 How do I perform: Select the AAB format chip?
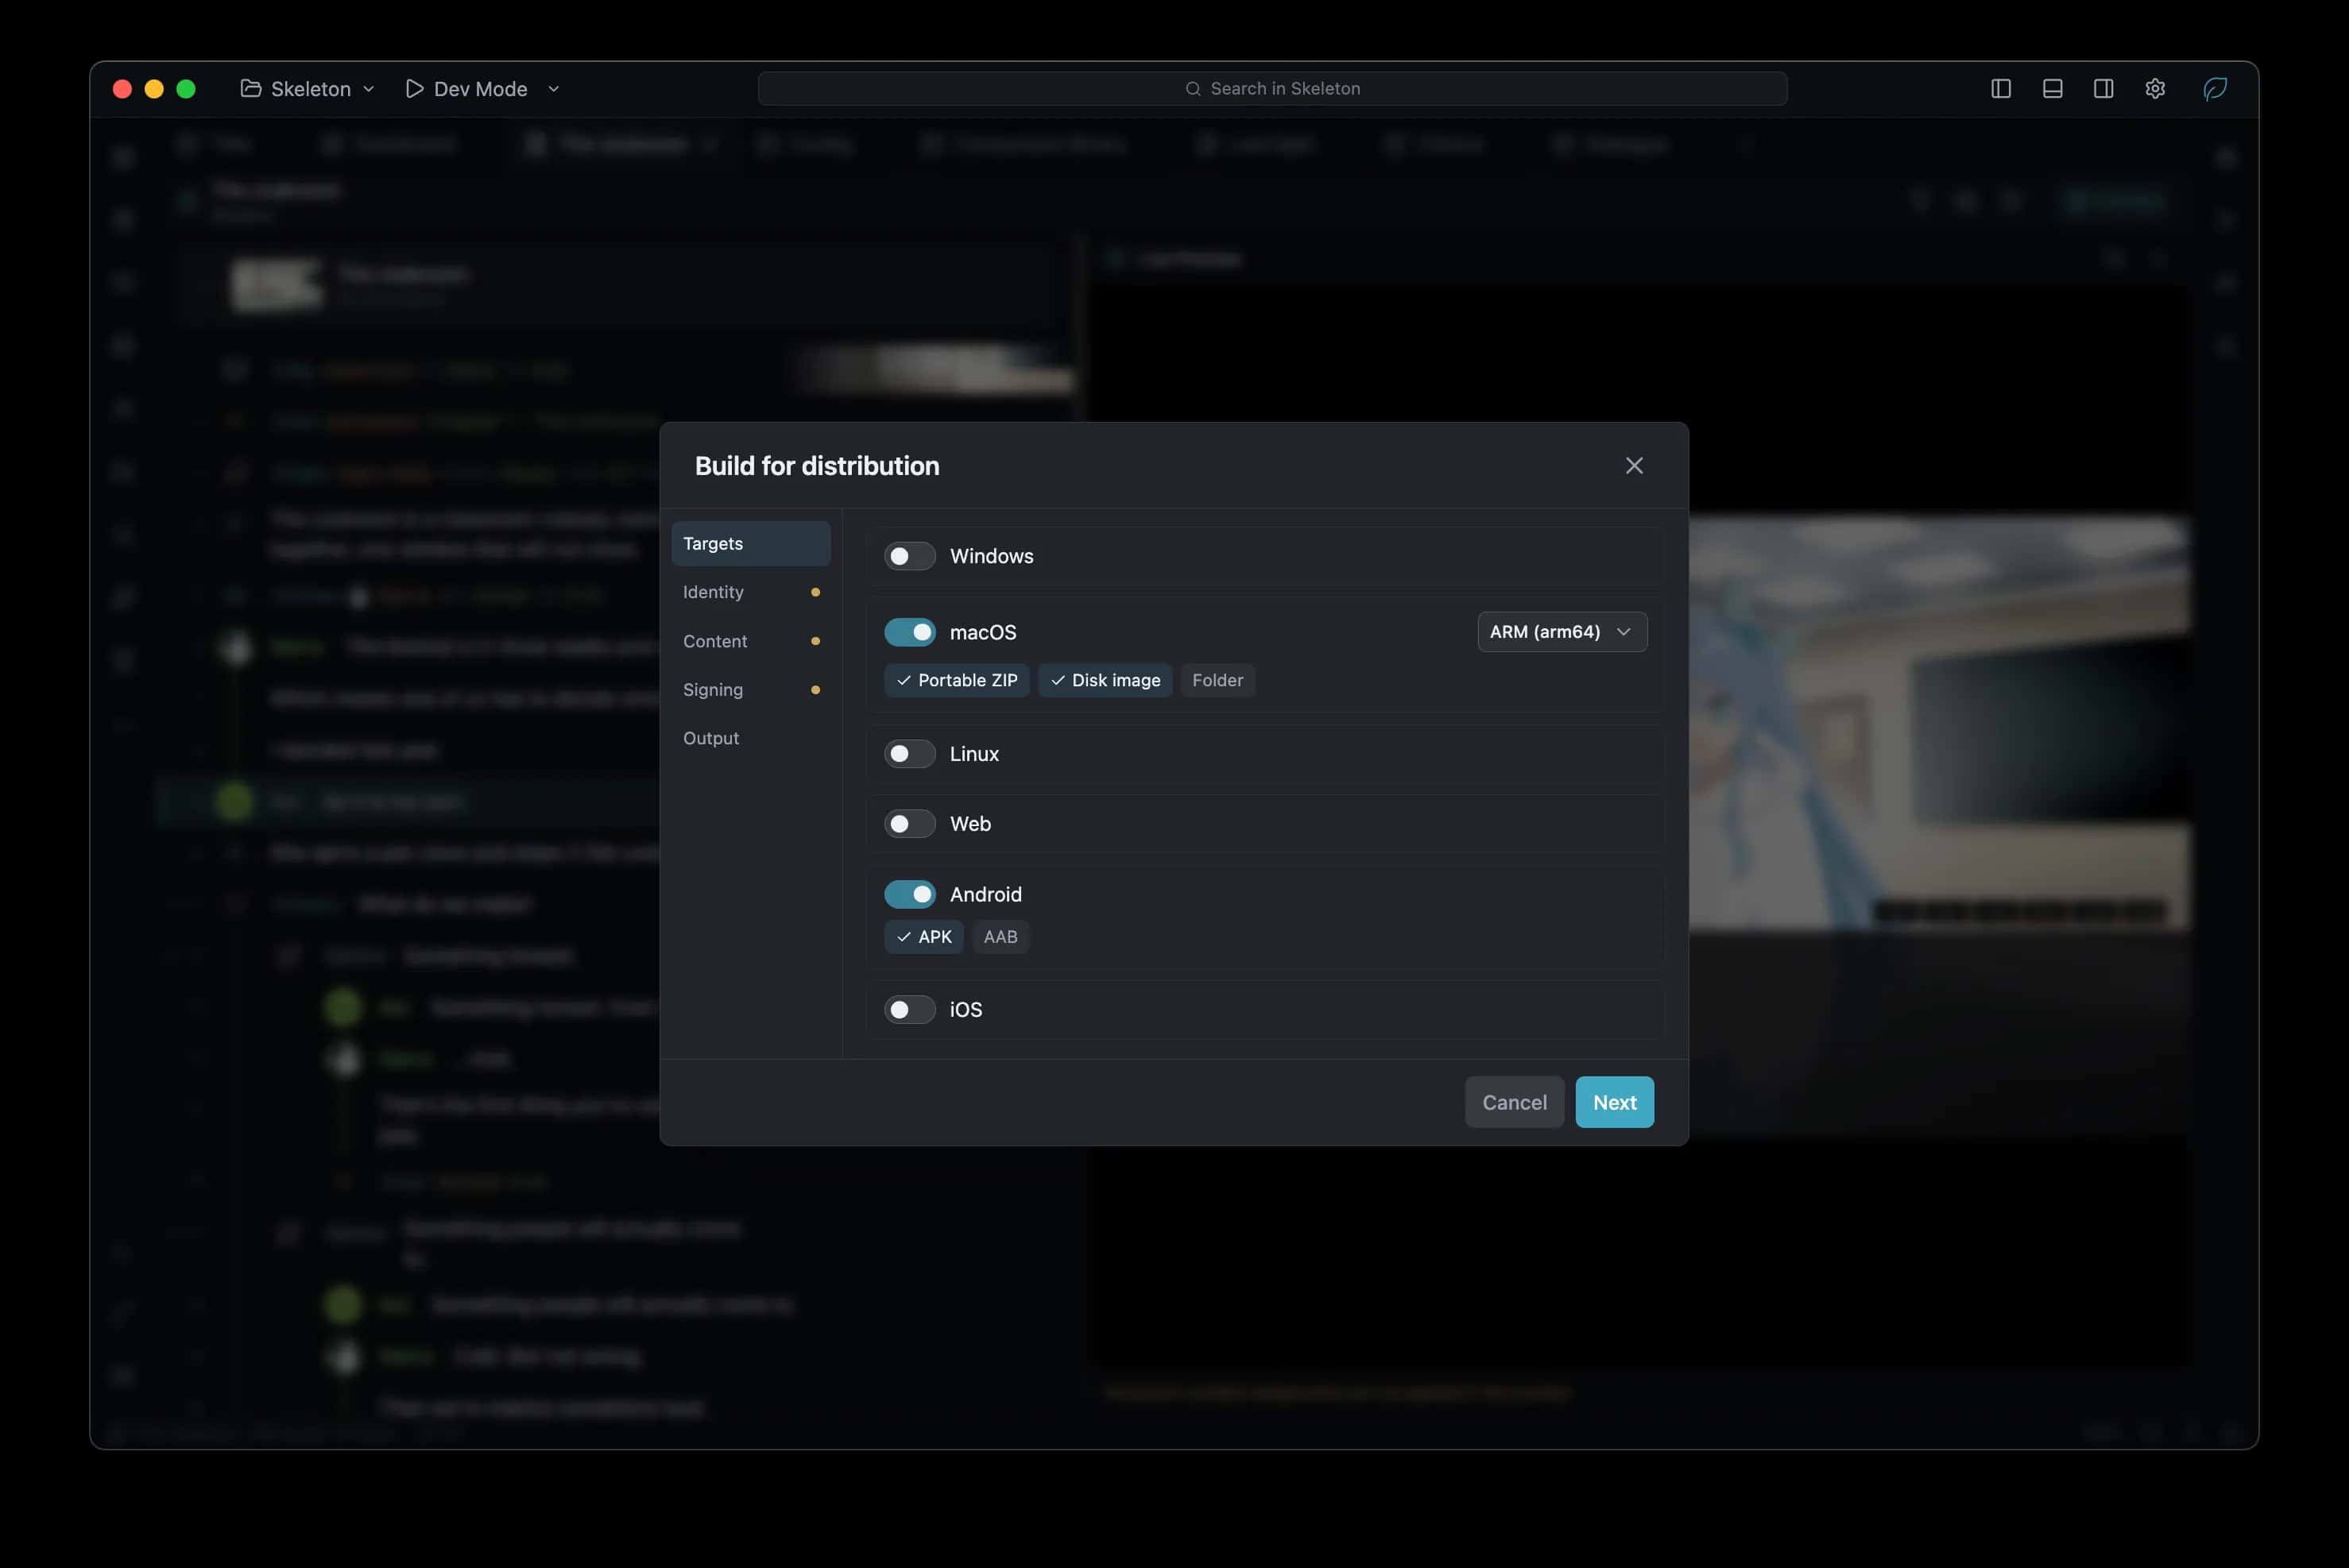coord(1000,937)
